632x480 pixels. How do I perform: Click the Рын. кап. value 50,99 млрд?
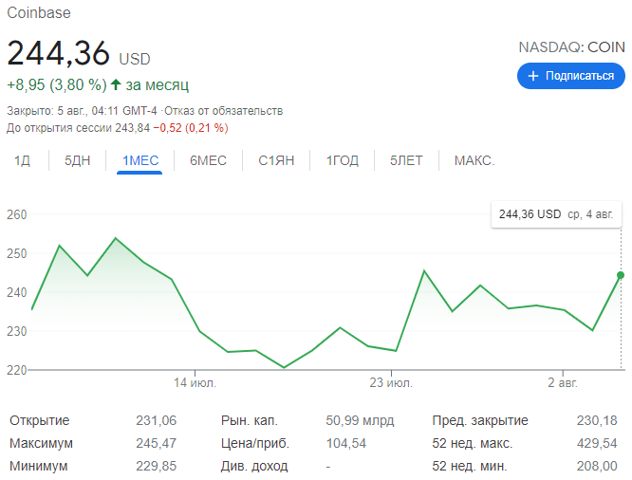pyautogui.click(x=360, y=420)
